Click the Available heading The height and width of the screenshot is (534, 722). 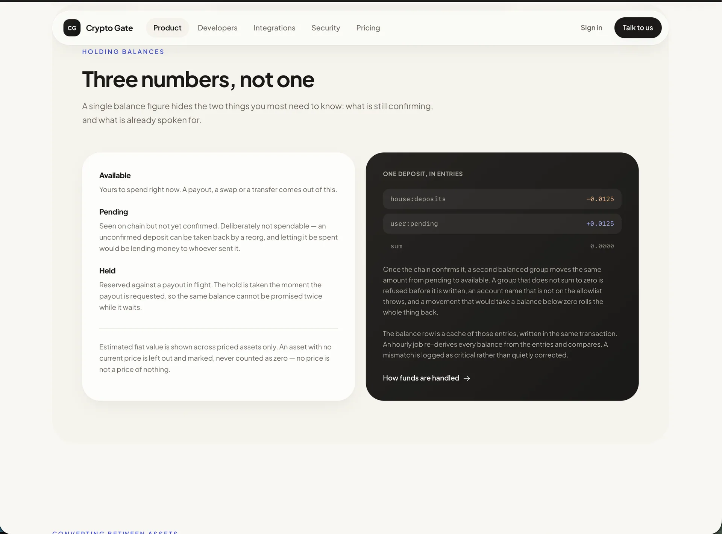point(115,176)
